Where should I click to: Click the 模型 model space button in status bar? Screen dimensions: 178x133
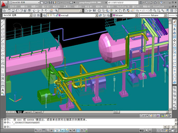pos(142,131)
